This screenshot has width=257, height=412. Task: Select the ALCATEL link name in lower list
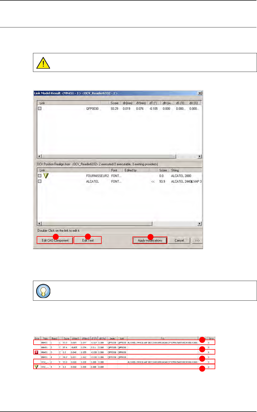[92, 182]
